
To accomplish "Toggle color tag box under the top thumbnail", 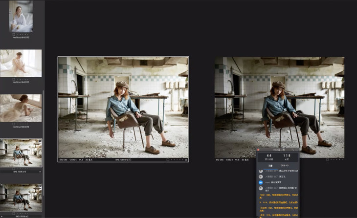I will coord(14,34).
